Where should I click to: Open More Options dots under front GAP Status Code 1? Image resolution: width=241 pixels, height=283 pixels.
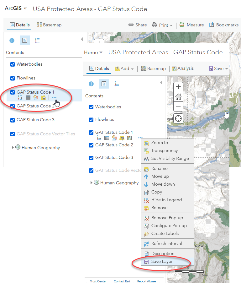tap(140, 138)
